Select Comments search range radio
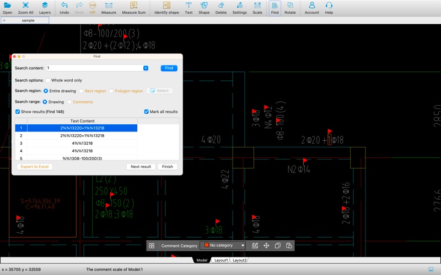Screen dimensions: 441x275 click(x=69, y=102)
